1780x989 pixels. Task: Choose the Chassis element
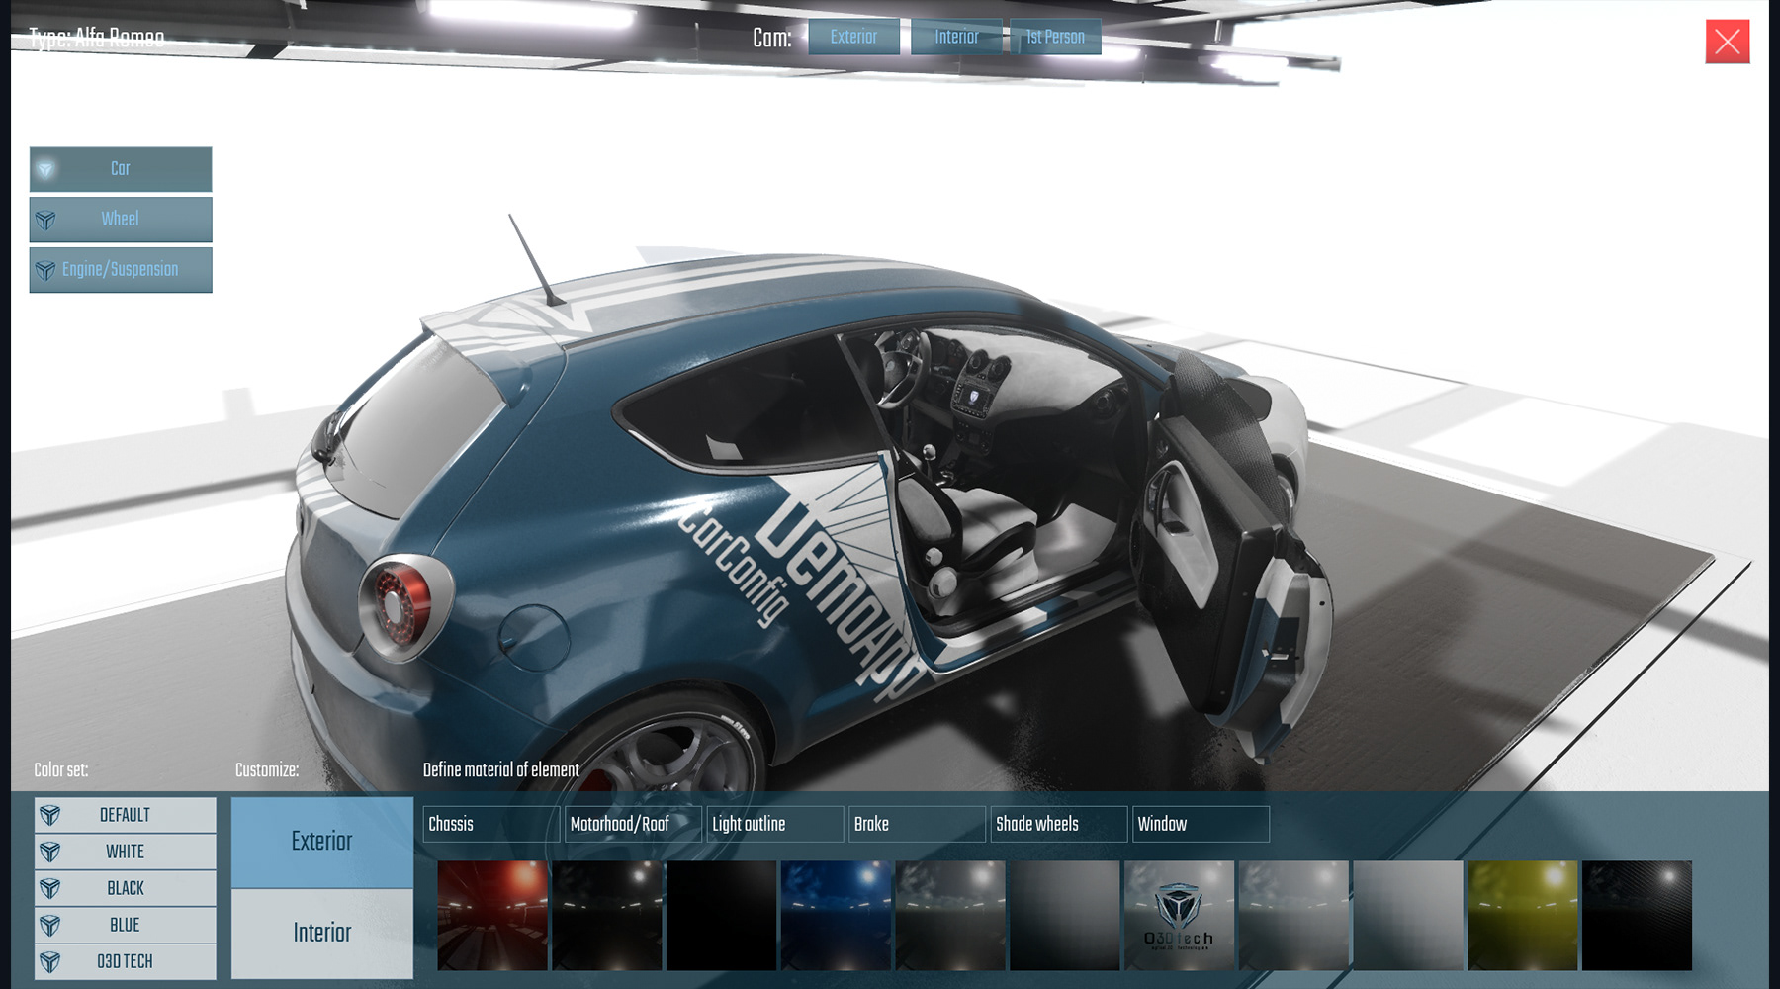491,824
